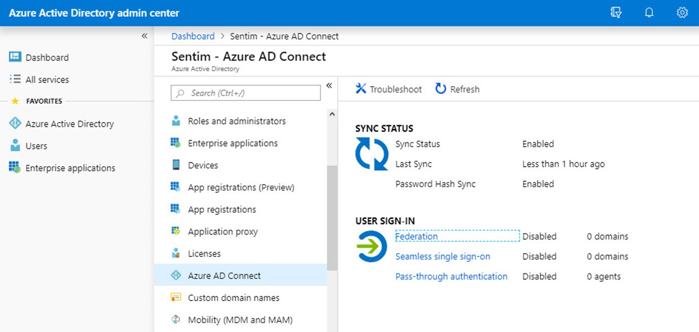Click the green arrow user sign-in icon
The width and height of the screenshot is (699, 332).
point(372,246)
